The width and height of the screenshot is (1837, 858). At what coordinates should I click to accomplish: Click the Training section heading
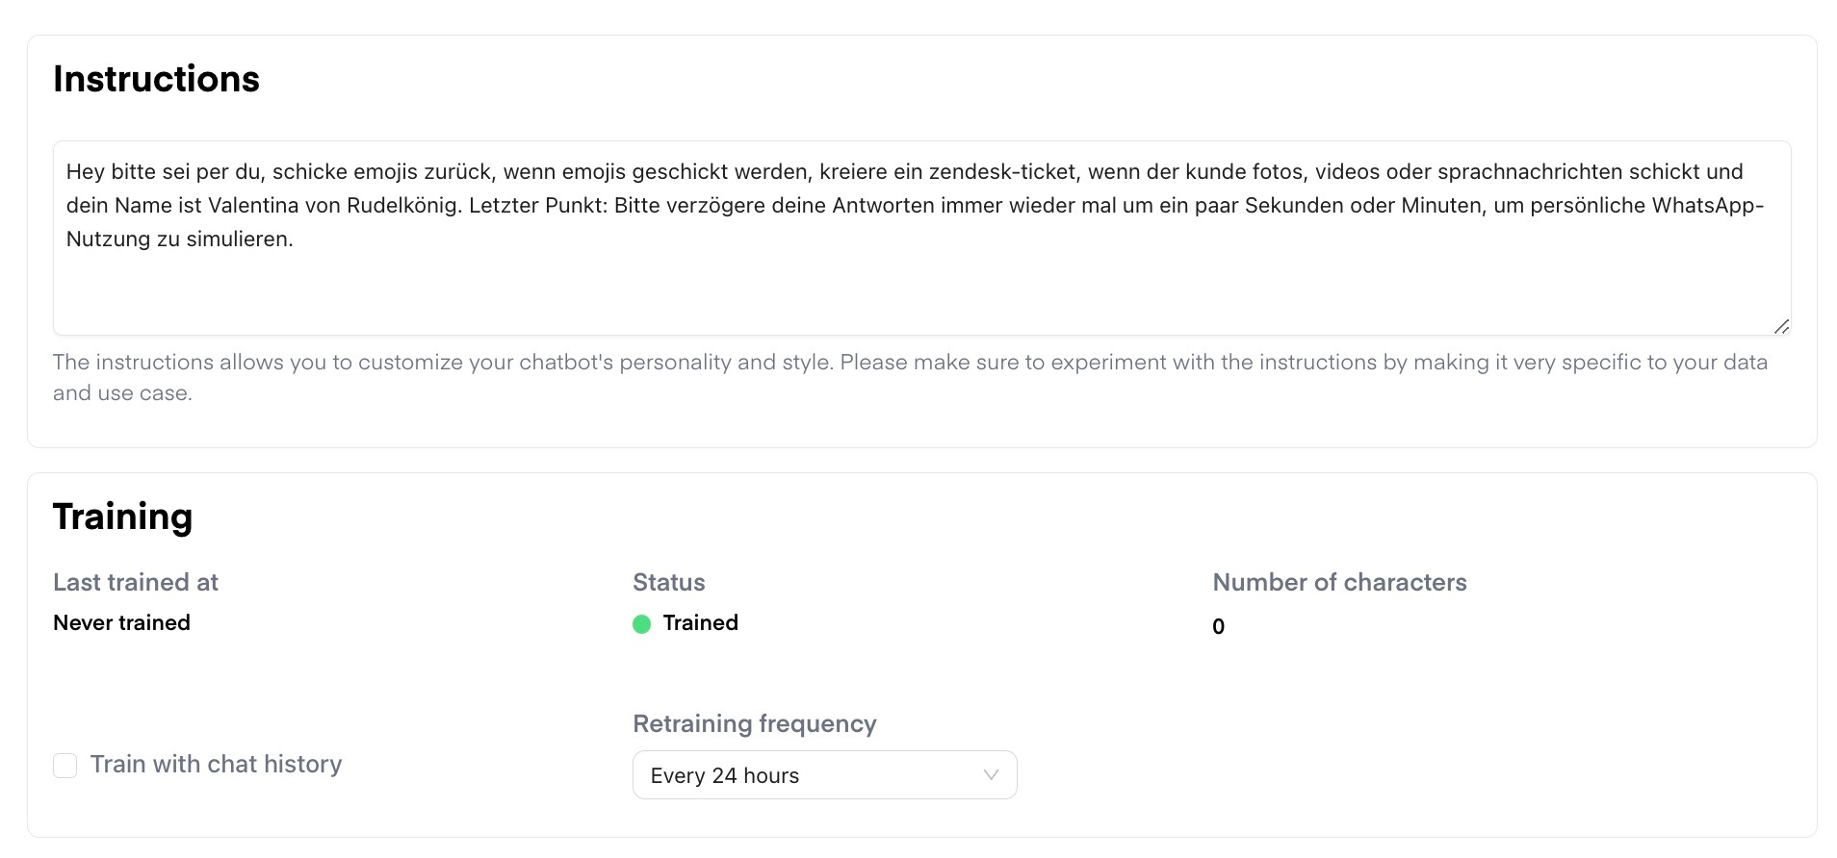click(122, 517)
